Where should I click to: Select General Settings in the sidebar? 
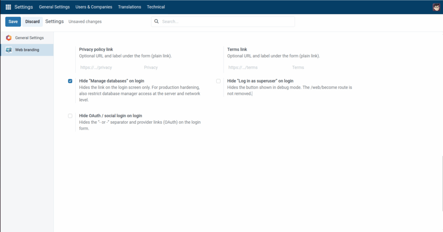tap(27, 38)
